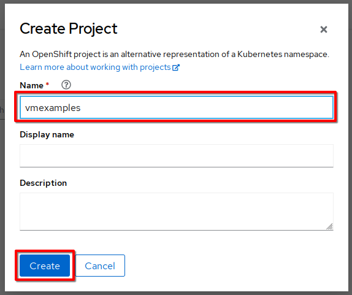Open the Name field help tooltip

click(66, 85)
